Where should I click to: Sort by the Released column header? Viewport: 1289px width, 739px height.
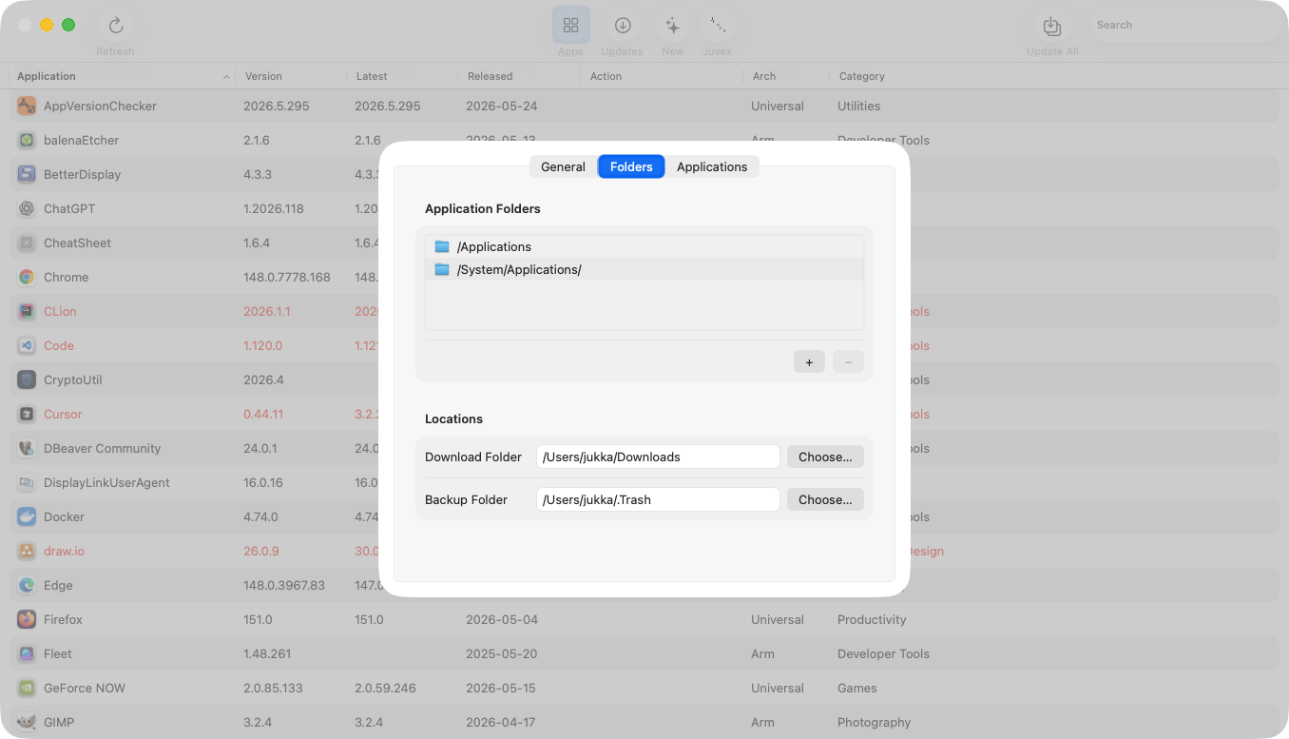[x=519, y=76]
